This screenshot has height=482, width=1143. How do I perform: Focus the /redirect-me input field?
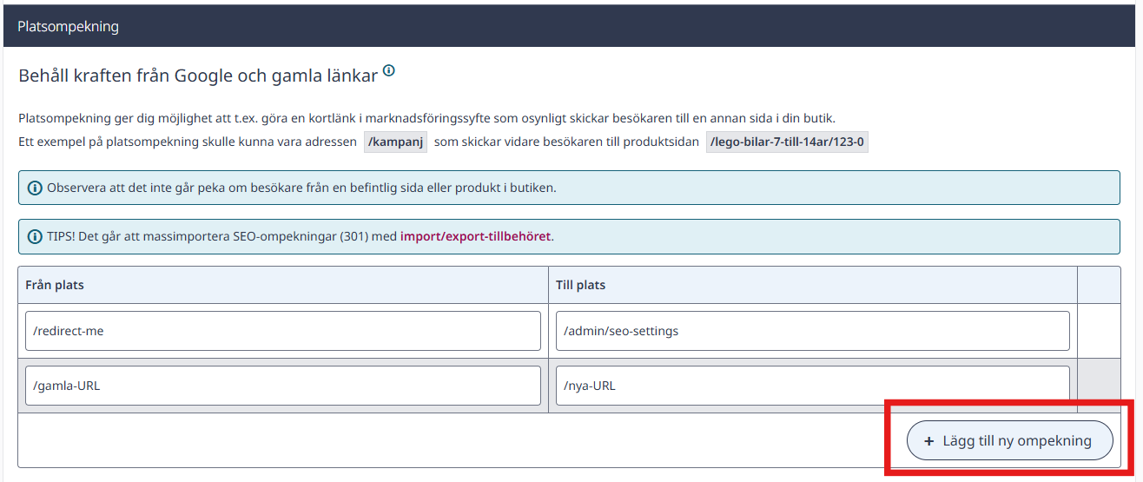click(x=283, y=331)
